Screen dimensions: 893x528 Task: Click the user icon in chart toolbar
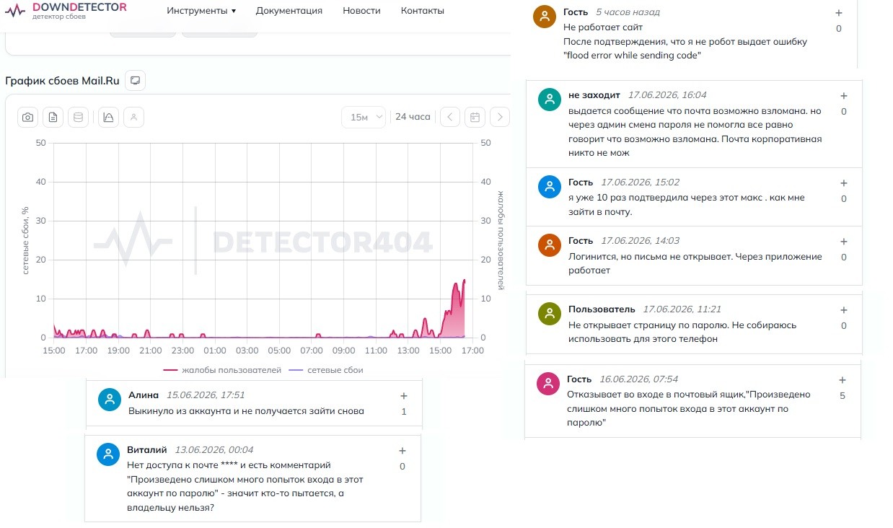tap(133, 117)
